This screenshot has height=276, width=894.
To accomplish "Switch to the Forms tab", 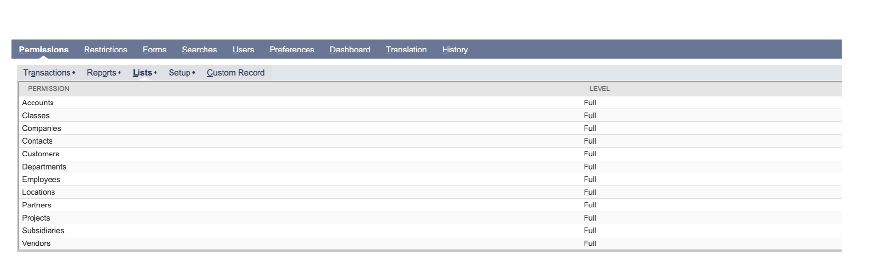I will tap(155, 50).
